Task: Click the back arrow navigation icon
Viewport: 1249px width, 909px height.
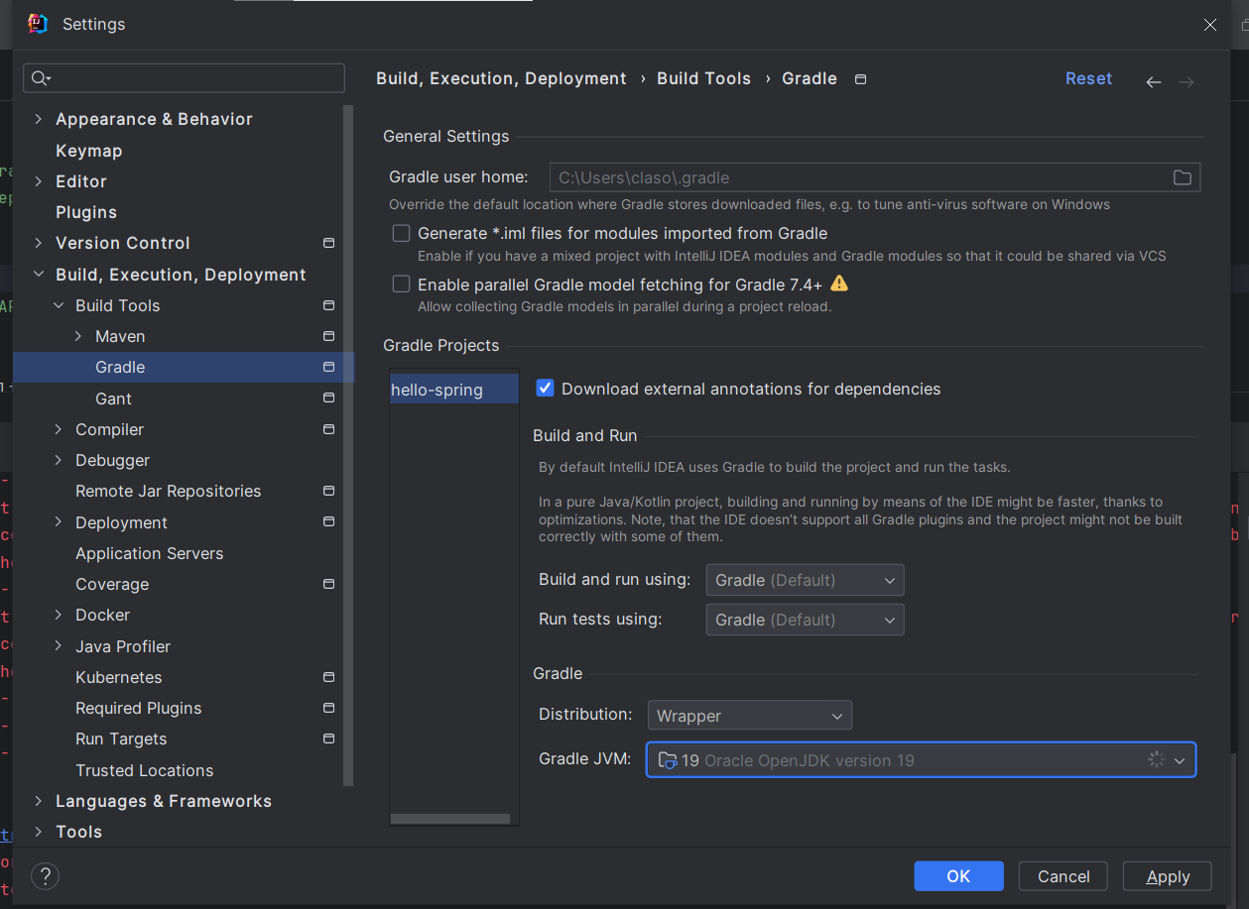Action: (1153, 82)
